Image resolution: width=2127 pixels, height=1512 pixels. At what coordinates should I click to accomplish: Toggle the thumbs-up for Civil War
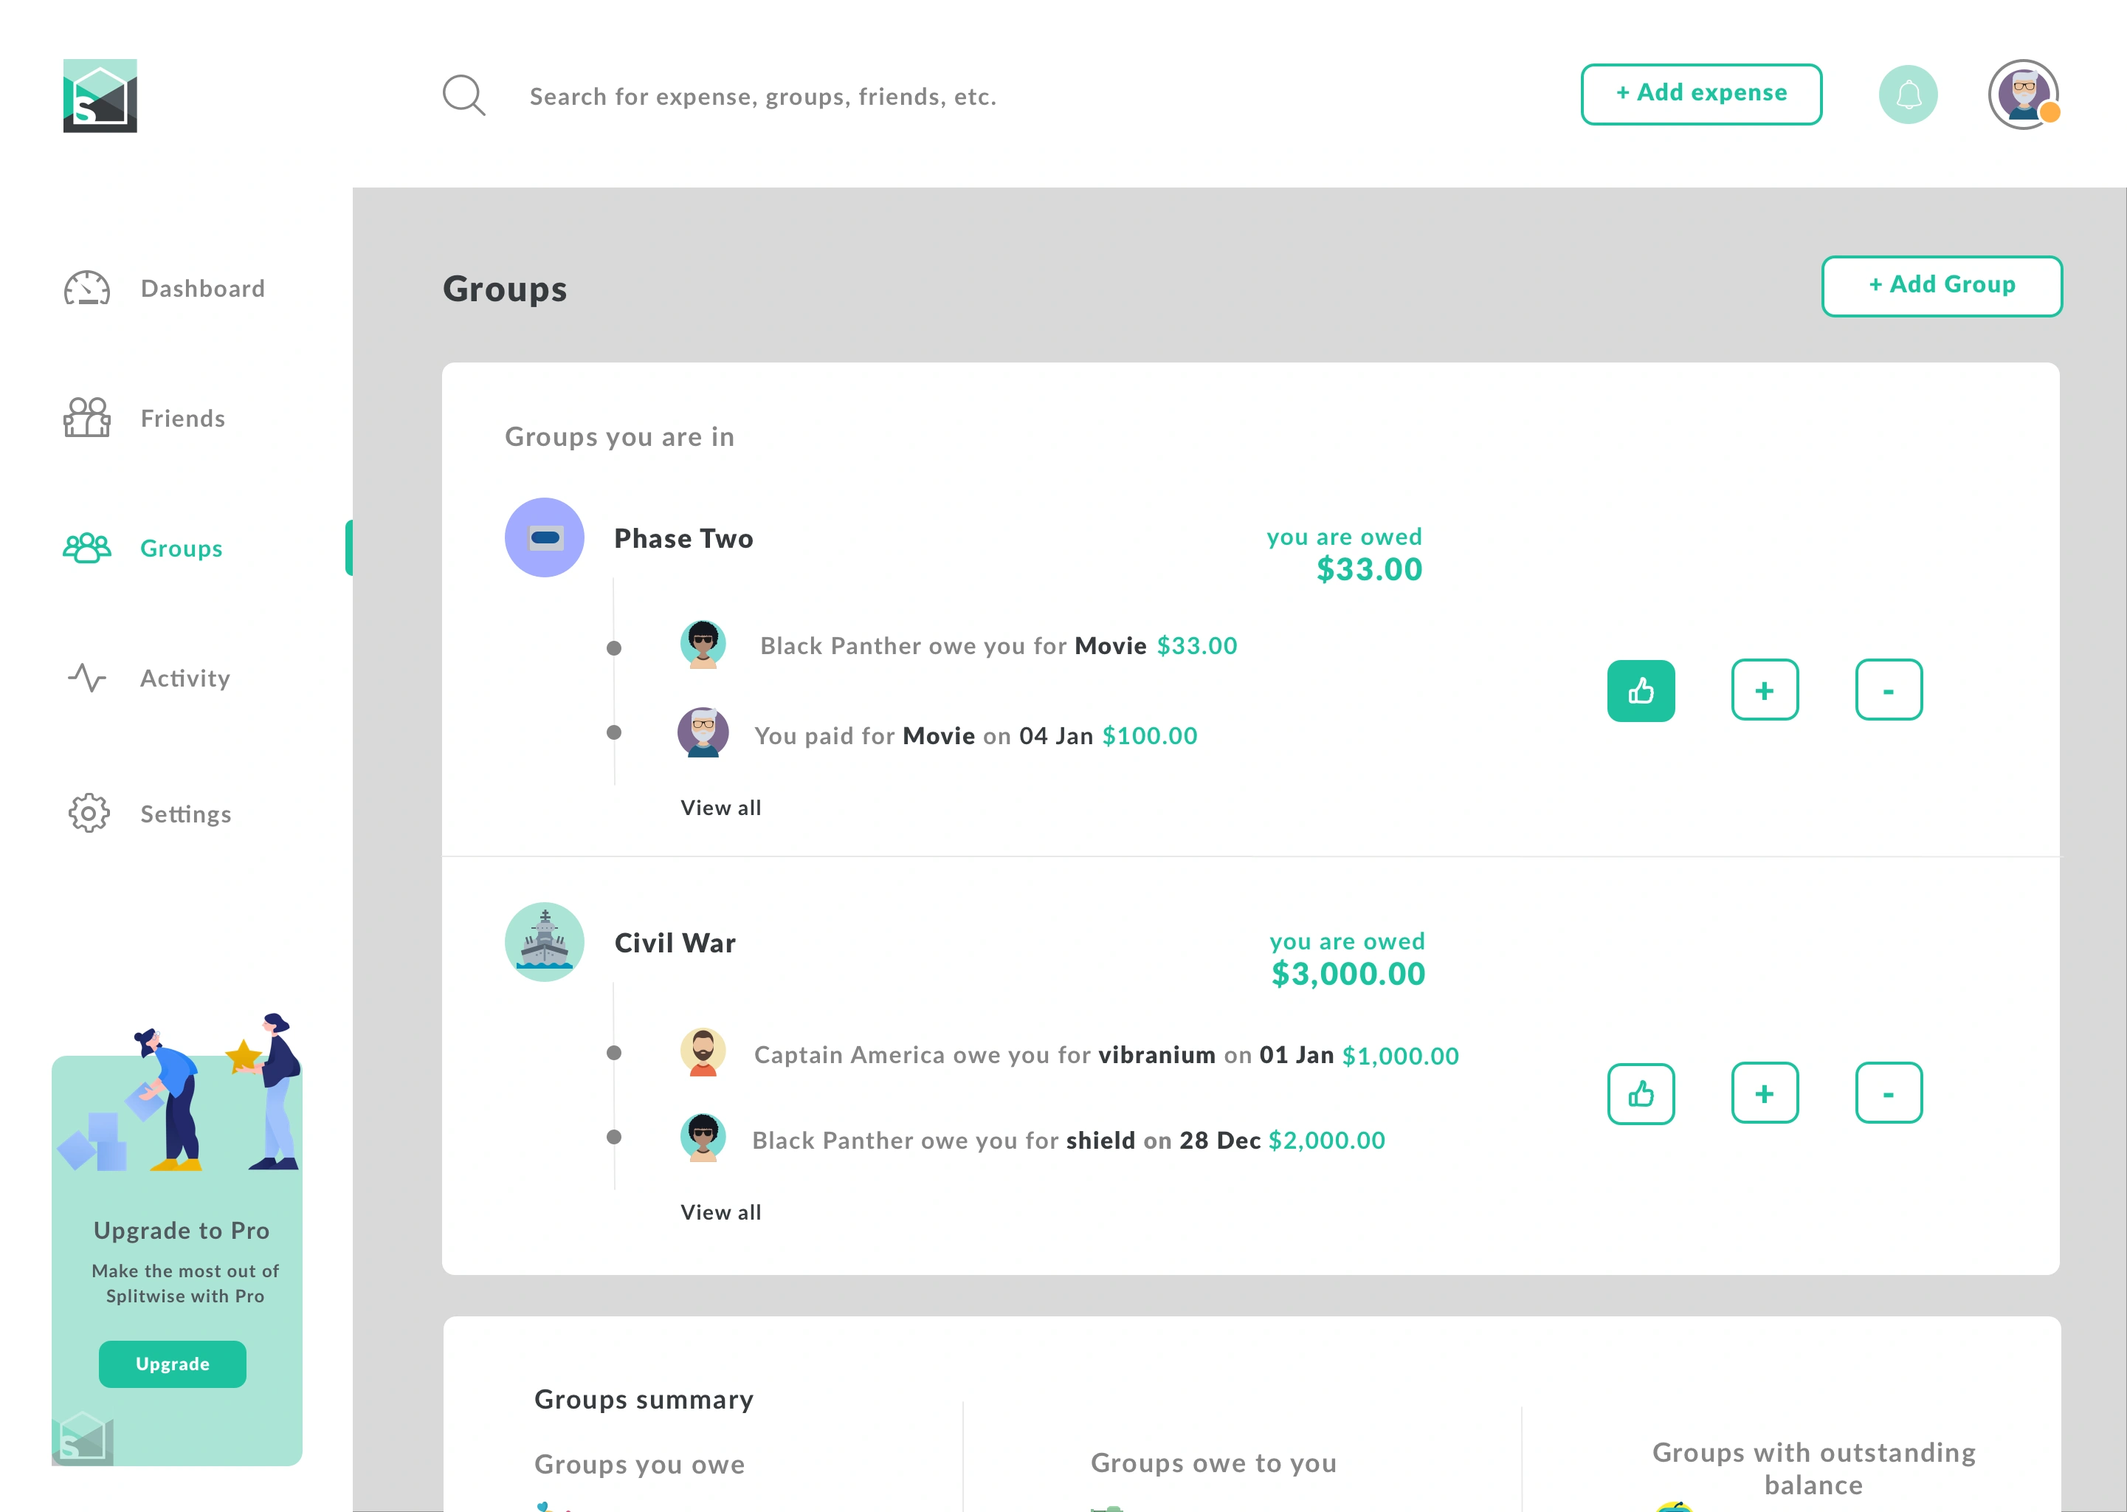(x=1641, y=1094)
